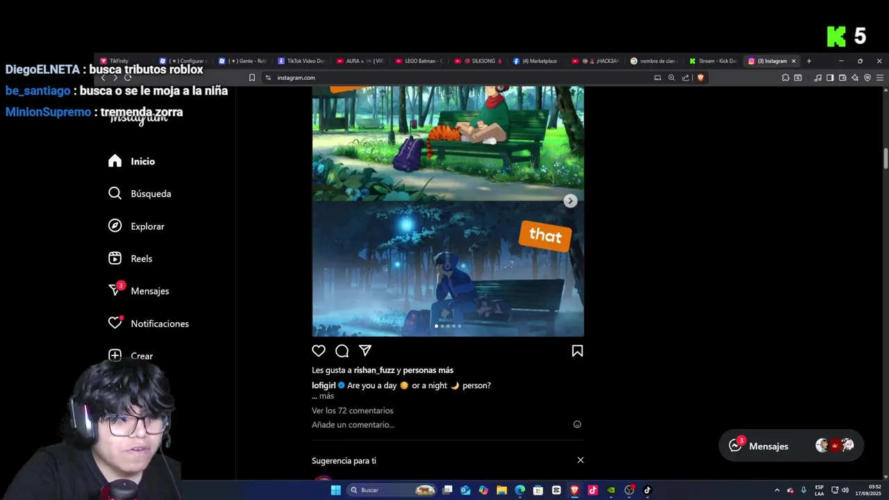The width and height of the screenshot is (889, 500).
Task: Click the taskbar Buscar search box
Action: (x=392, y=490)
